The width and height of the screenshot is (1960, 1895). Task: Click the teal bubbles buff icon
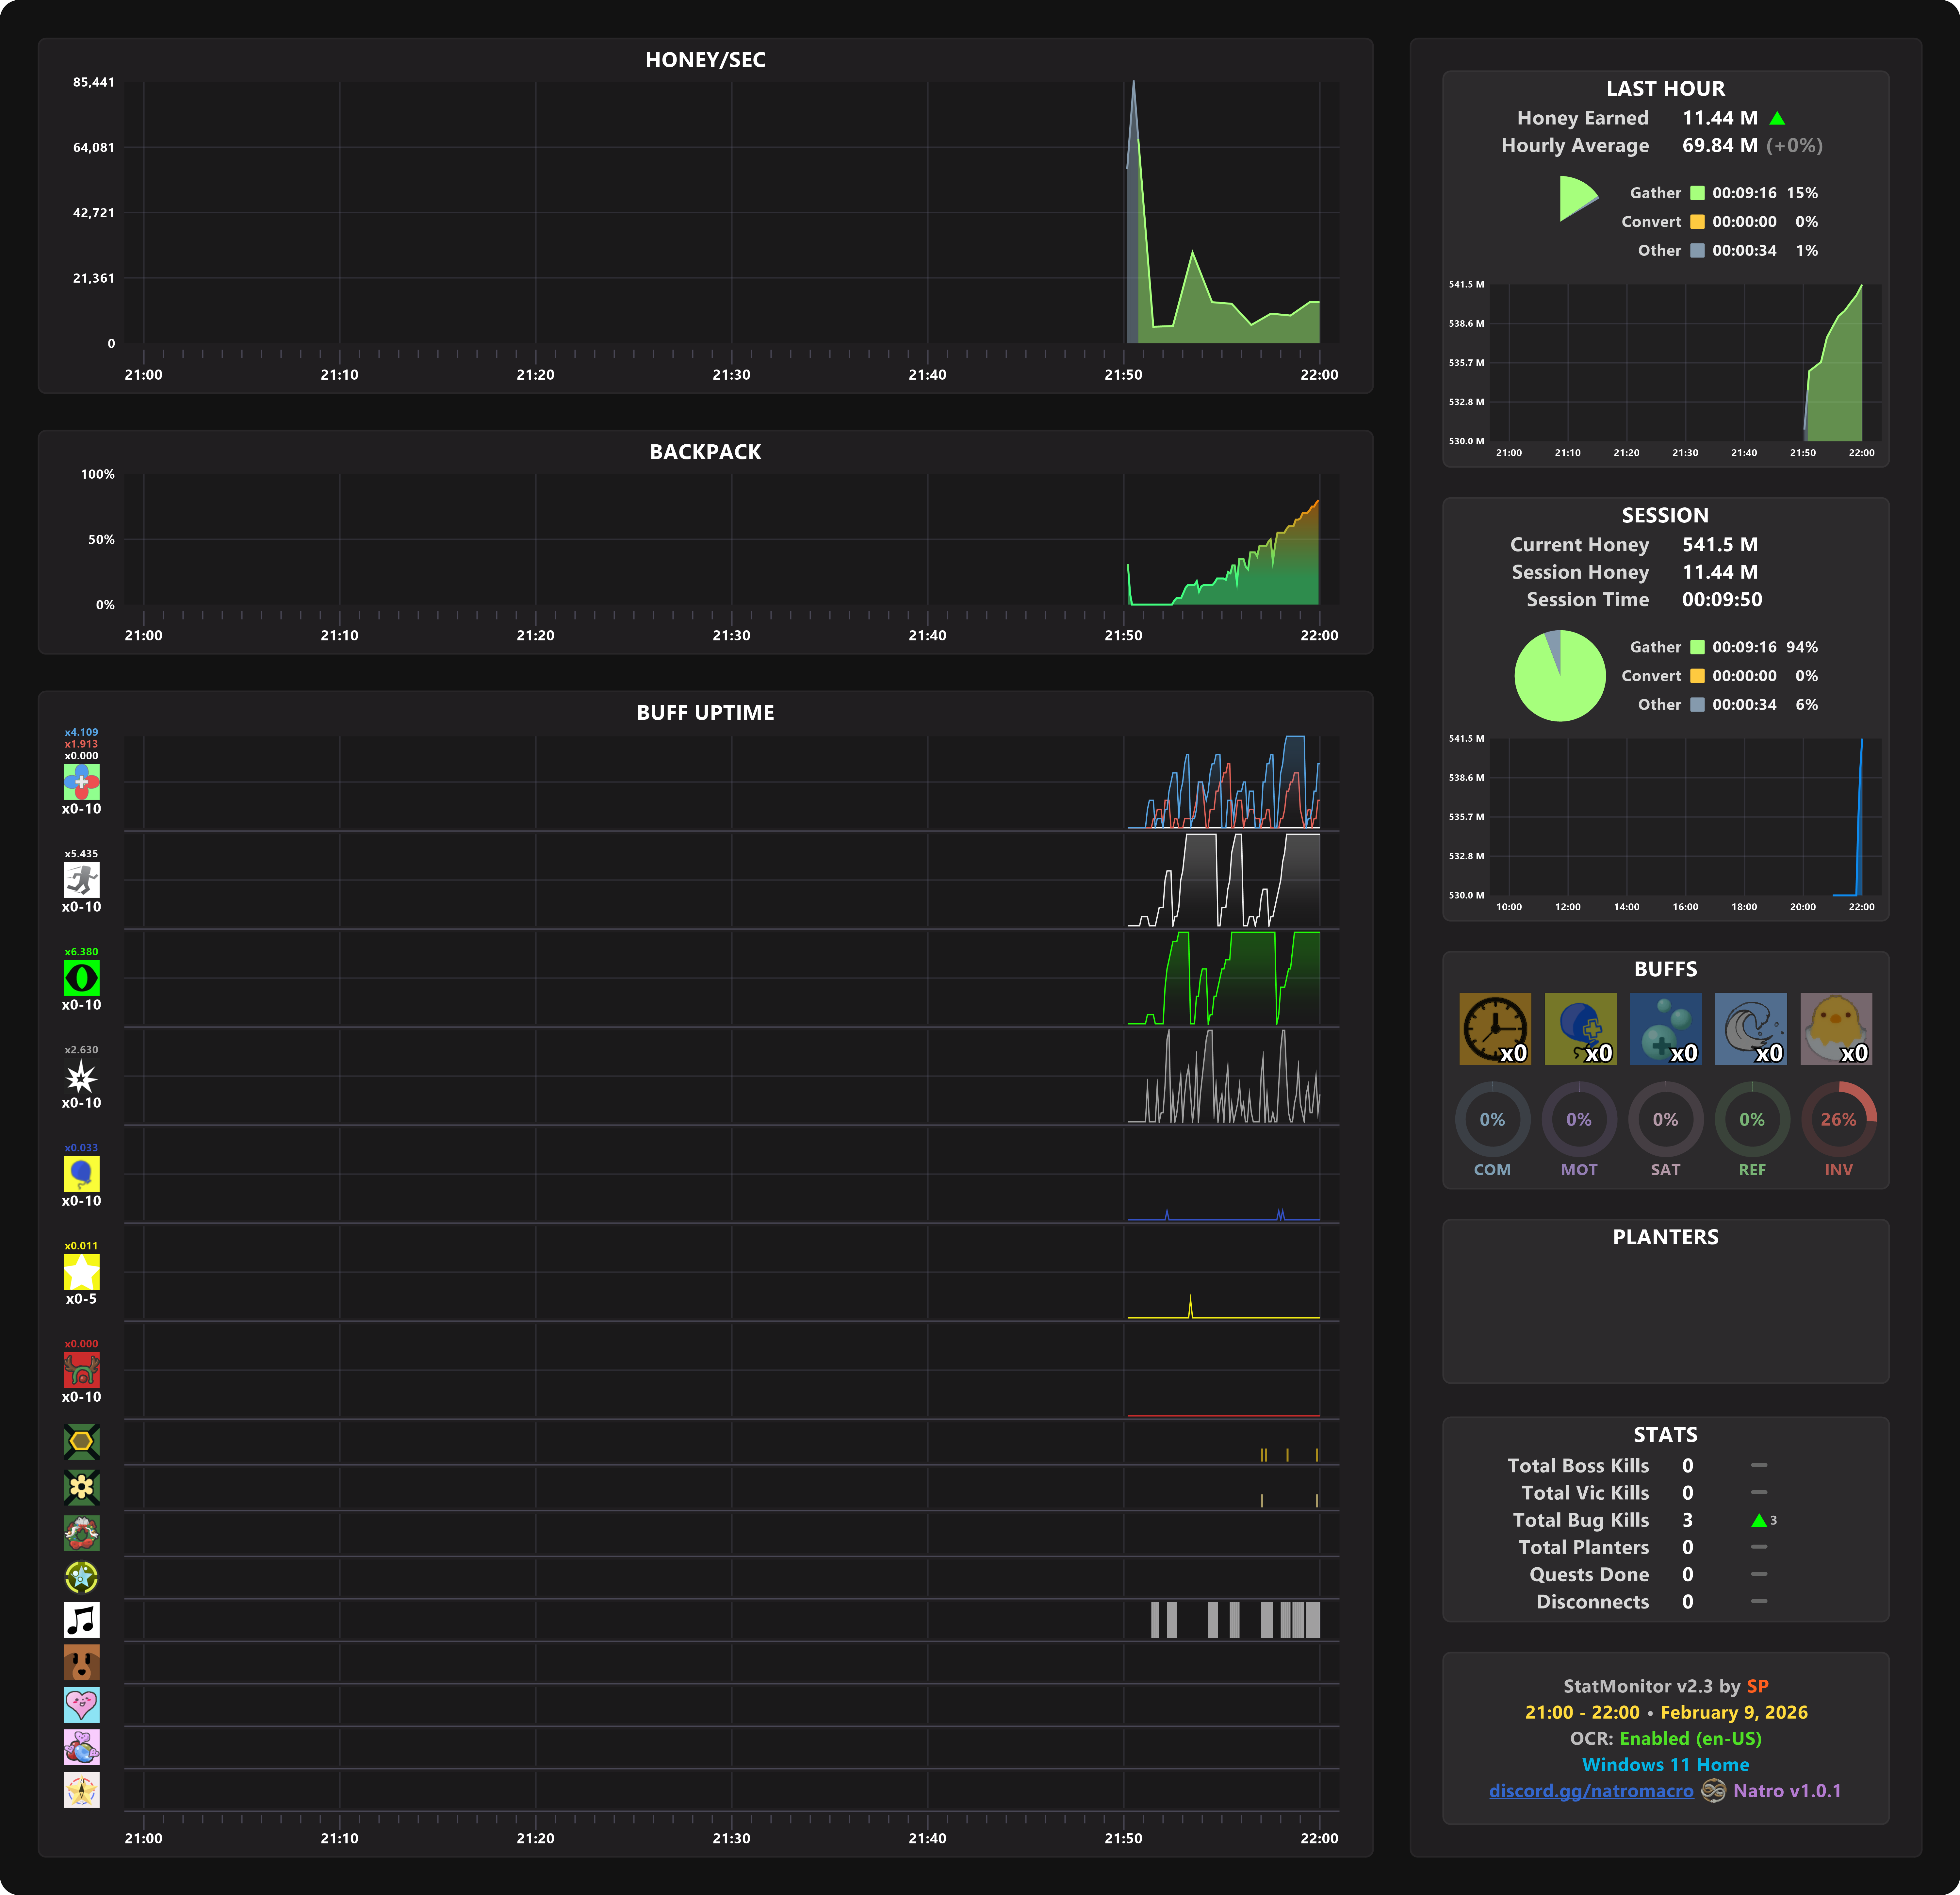click(x=1665, y=1028)
